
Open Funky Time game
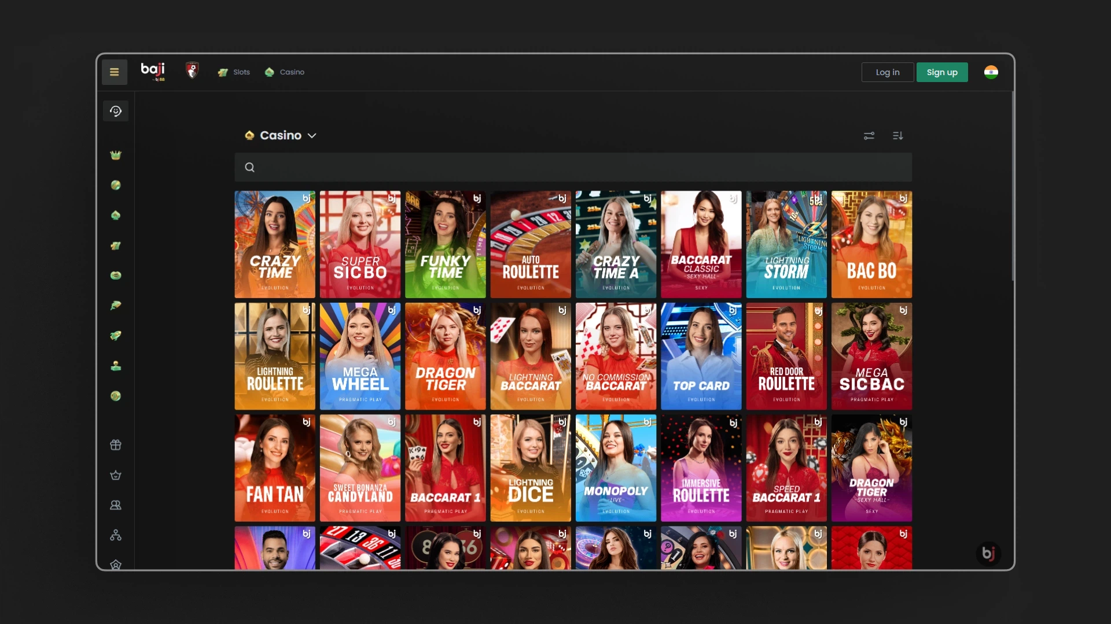point(446,244)
